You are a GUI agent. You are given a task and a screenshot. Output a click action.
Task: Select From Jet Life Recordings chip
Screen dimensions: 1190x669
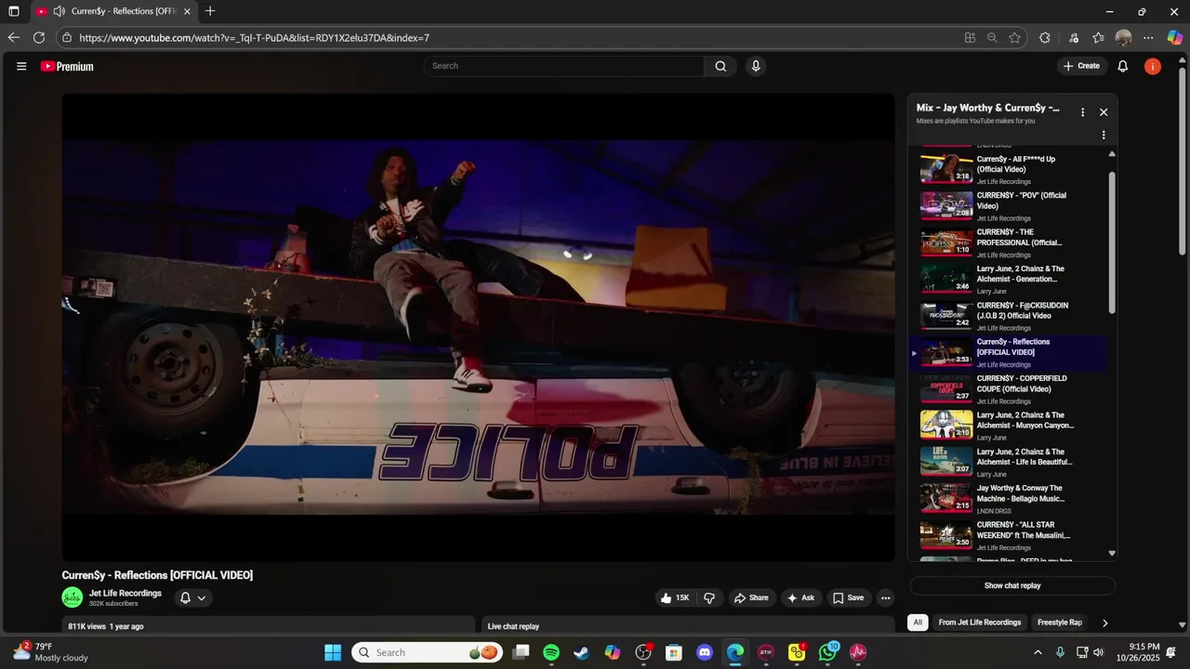coord(980,623)
